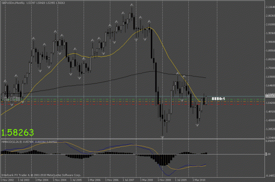This screenshot has height=182, width=275.
Task: Click the 1.33400 price scale label
Action: pos(271,138)
